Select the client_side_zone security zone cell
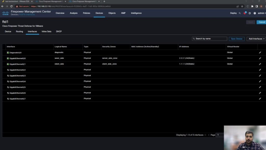 pyautogui.click(x=109, y=64)
